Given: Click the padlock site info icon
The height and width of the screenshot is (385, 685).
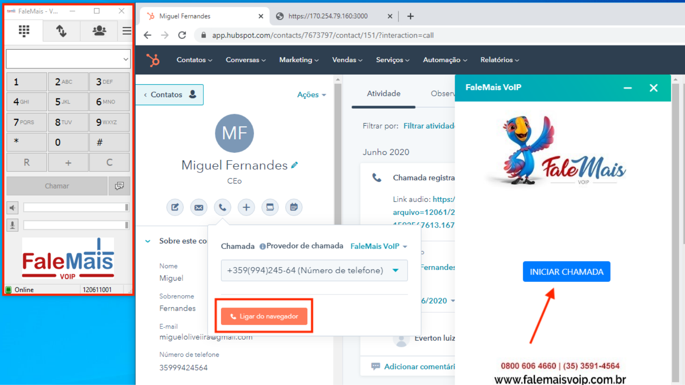Looking at the screenshot, I should pyautogui.click(x=203, y=35).
